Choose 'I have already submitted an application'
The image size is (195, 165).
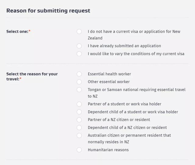click(79, 46)
